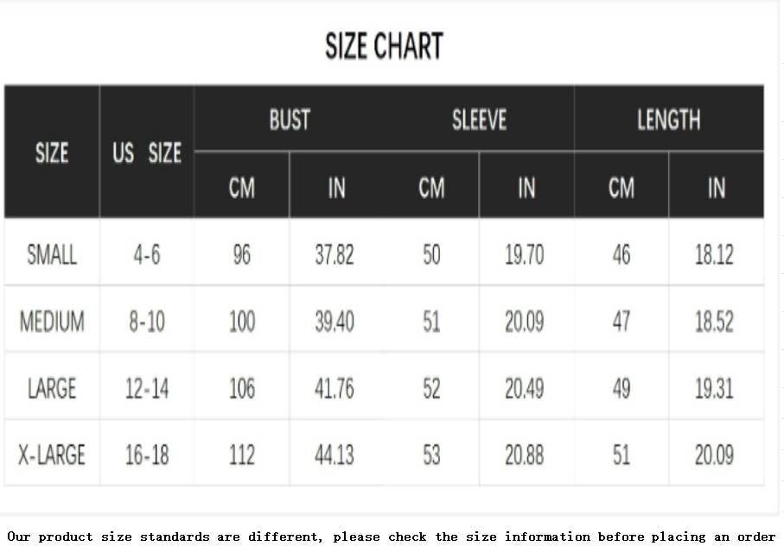Click the IN subheader under LENGTH
Screen dimensions: 784x559
pyautogui.click(x=717, y=187)
